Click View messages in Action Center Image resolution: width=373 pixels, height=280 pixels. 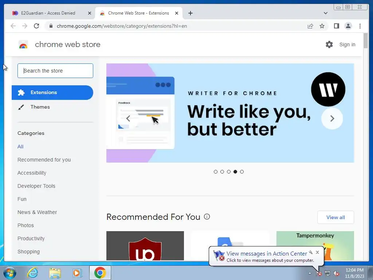click(267, 254)
